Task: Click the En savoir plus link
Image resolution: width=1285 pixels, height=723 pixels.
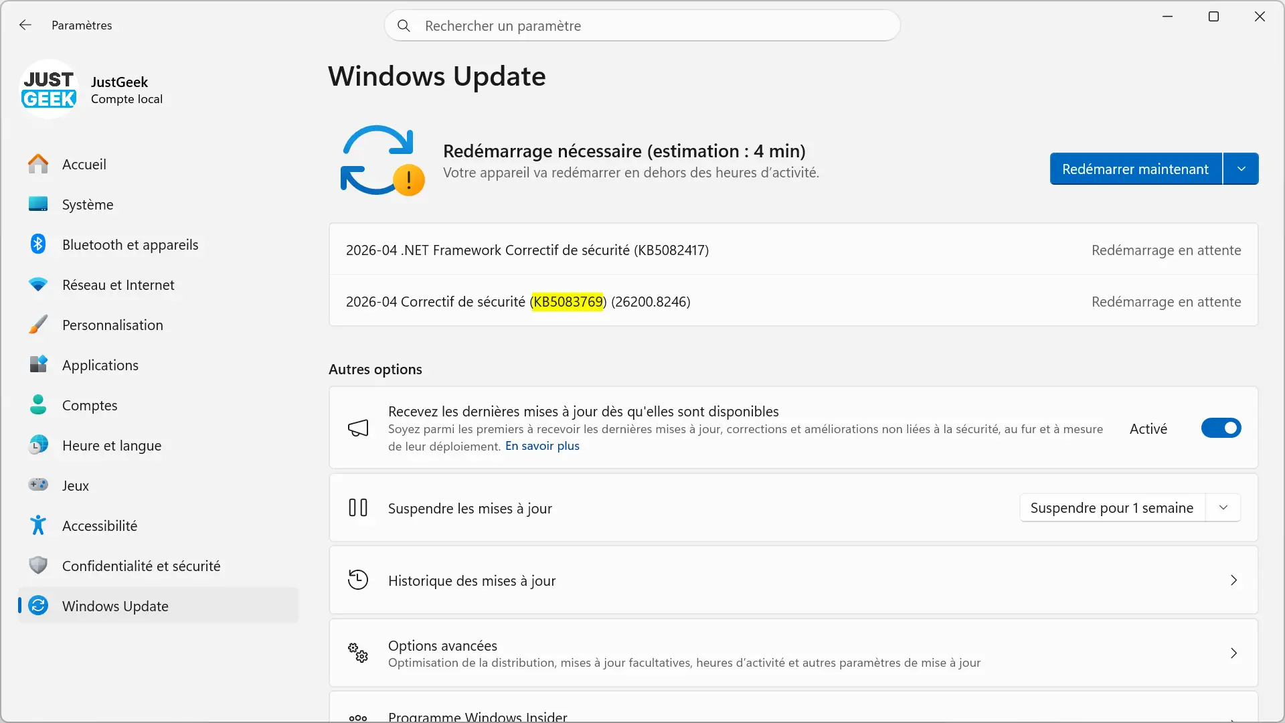Action: click(x=542, y=446)
